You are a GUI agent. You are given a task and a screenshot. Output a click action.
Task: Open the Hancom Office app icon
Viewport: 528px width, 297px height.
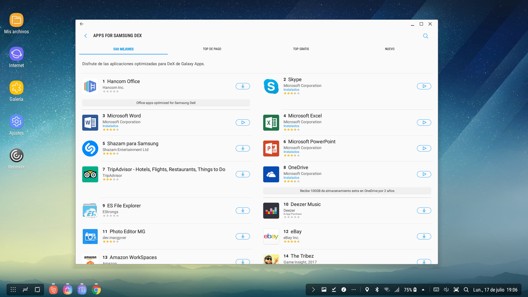(x=90, y=86)
